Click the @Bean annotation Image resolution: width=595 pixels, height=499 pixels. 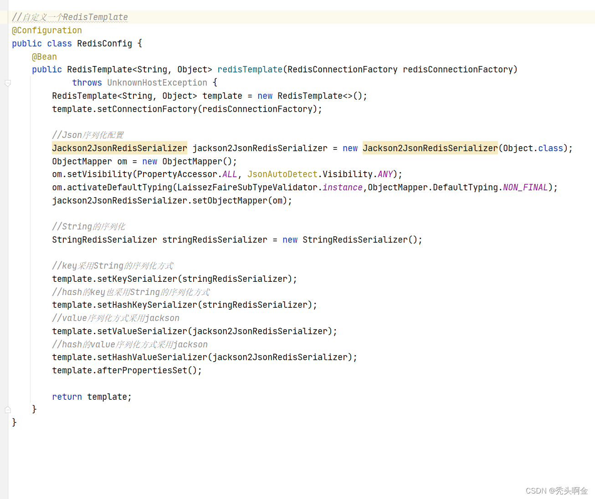pos(44,57)
